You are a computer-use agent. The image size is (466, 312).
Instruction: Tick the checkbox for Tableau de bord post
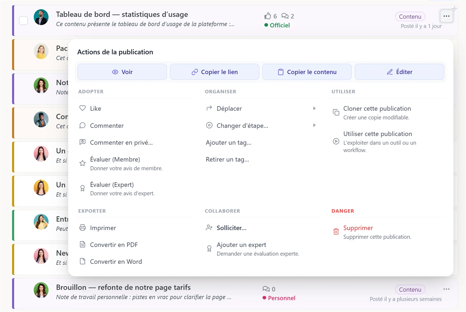tap(23, 20)
